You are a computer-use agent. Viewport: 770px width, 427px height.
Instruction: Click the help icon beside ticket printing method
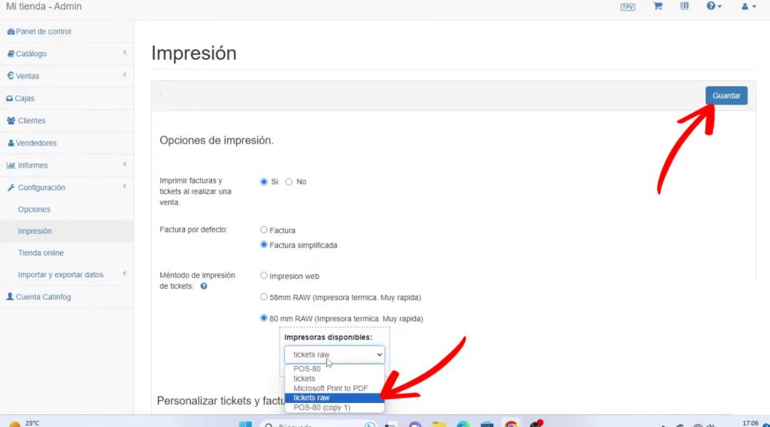[204, 286]
